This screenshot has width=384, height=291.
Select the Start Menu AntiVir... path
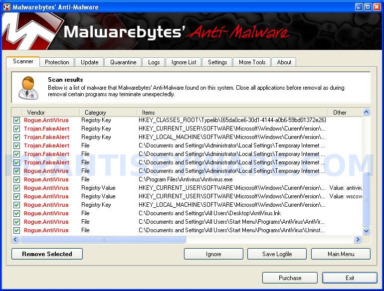click(232, 222)
